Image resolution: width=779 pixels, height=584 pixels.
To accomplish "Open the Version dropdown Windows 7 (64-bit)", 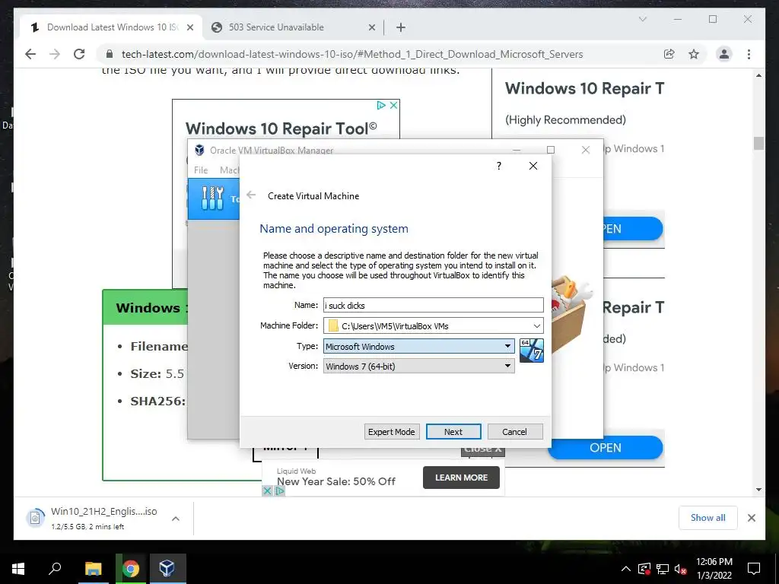I will tap(419, 366).
